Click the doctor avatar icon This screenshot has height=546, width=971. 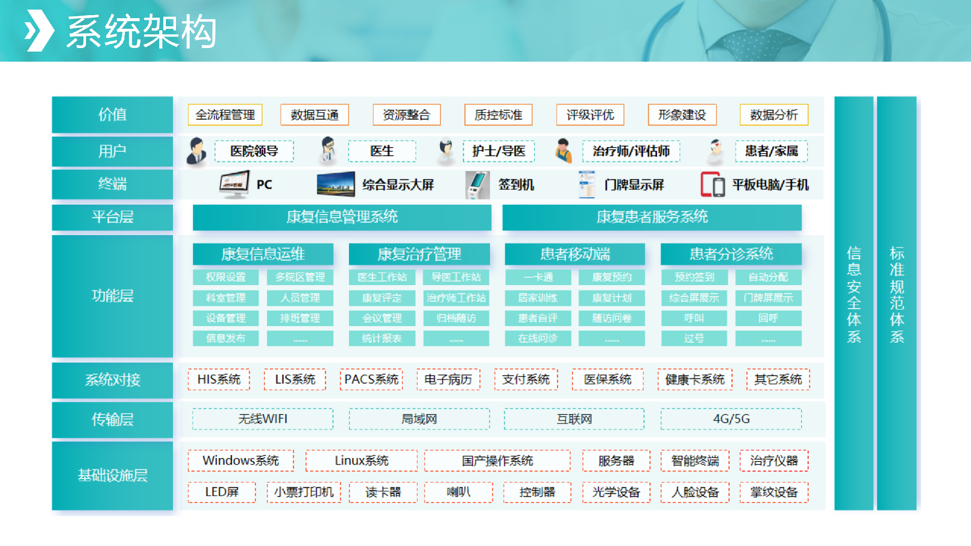pos(328,151)
